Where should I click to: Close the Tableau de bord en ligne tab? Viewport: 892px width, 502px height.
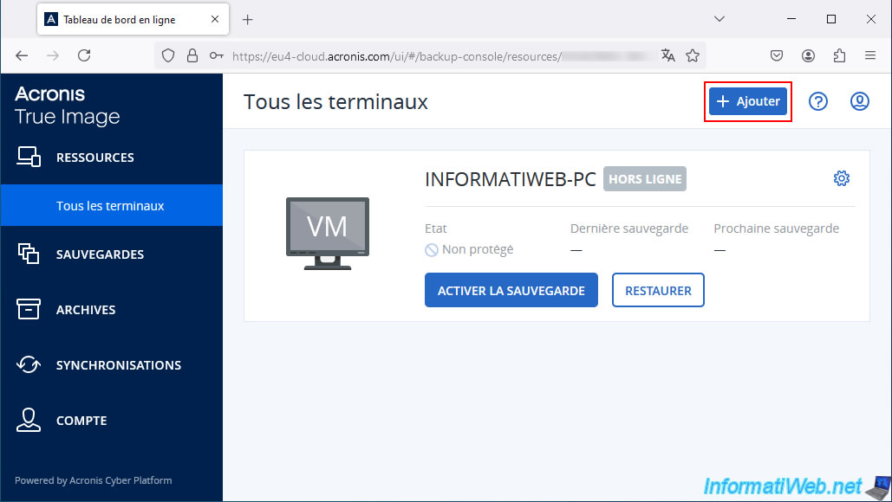215,19
